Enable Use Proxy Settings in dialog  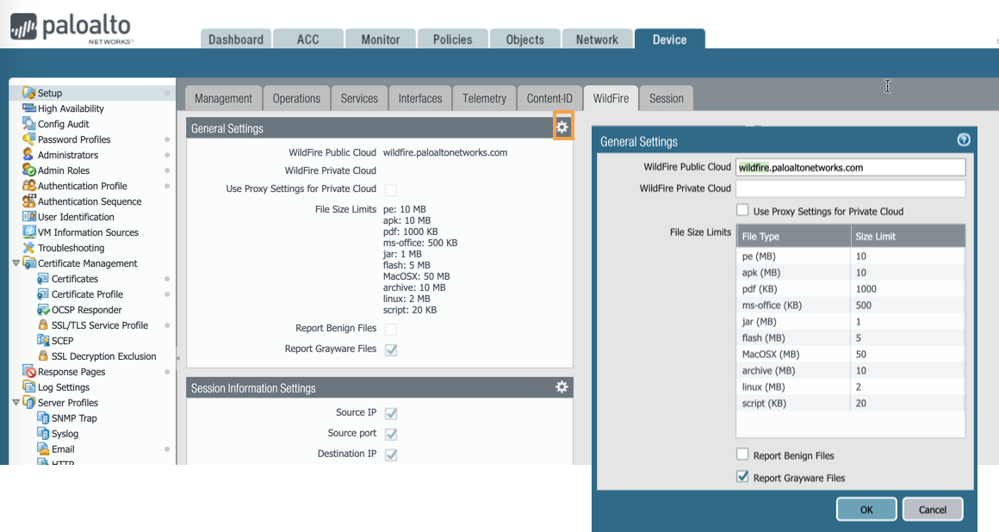(742, 209)
